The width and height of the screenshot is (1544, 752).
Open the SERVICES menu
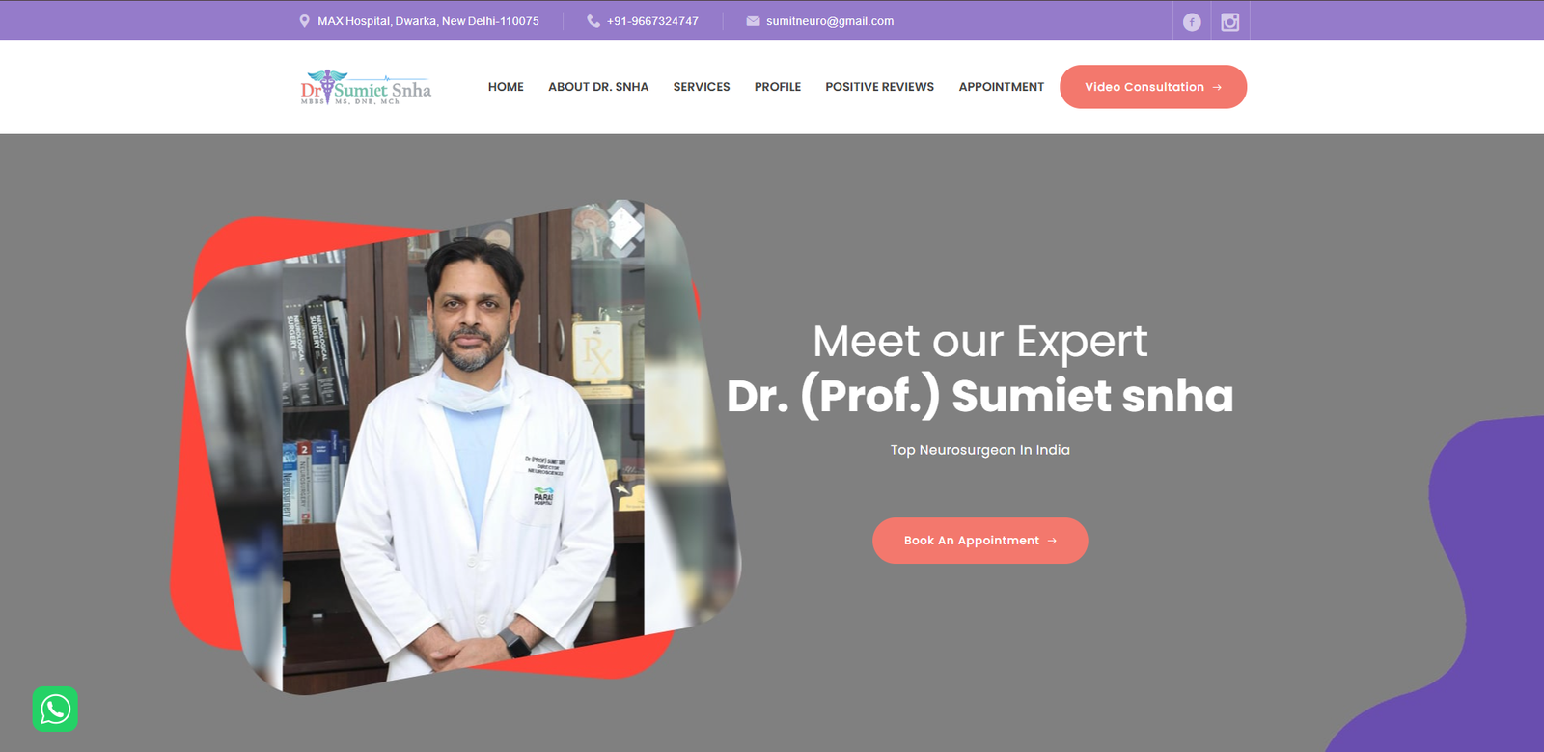[702, 87]
